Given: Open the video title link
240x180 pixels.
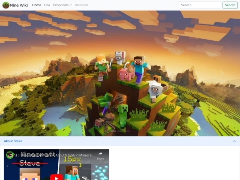Looking at the screenshot, I should 55,155.
